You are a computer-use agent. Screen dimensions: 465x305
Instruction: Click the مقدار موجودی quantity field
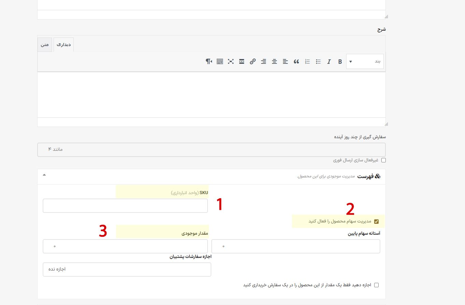(125, 246)
